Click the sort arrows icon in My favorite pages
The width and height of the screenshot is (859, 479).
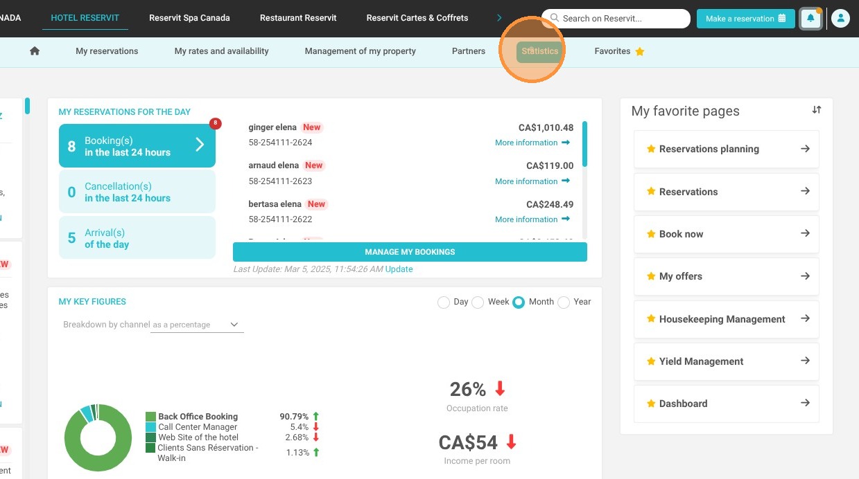817,110
